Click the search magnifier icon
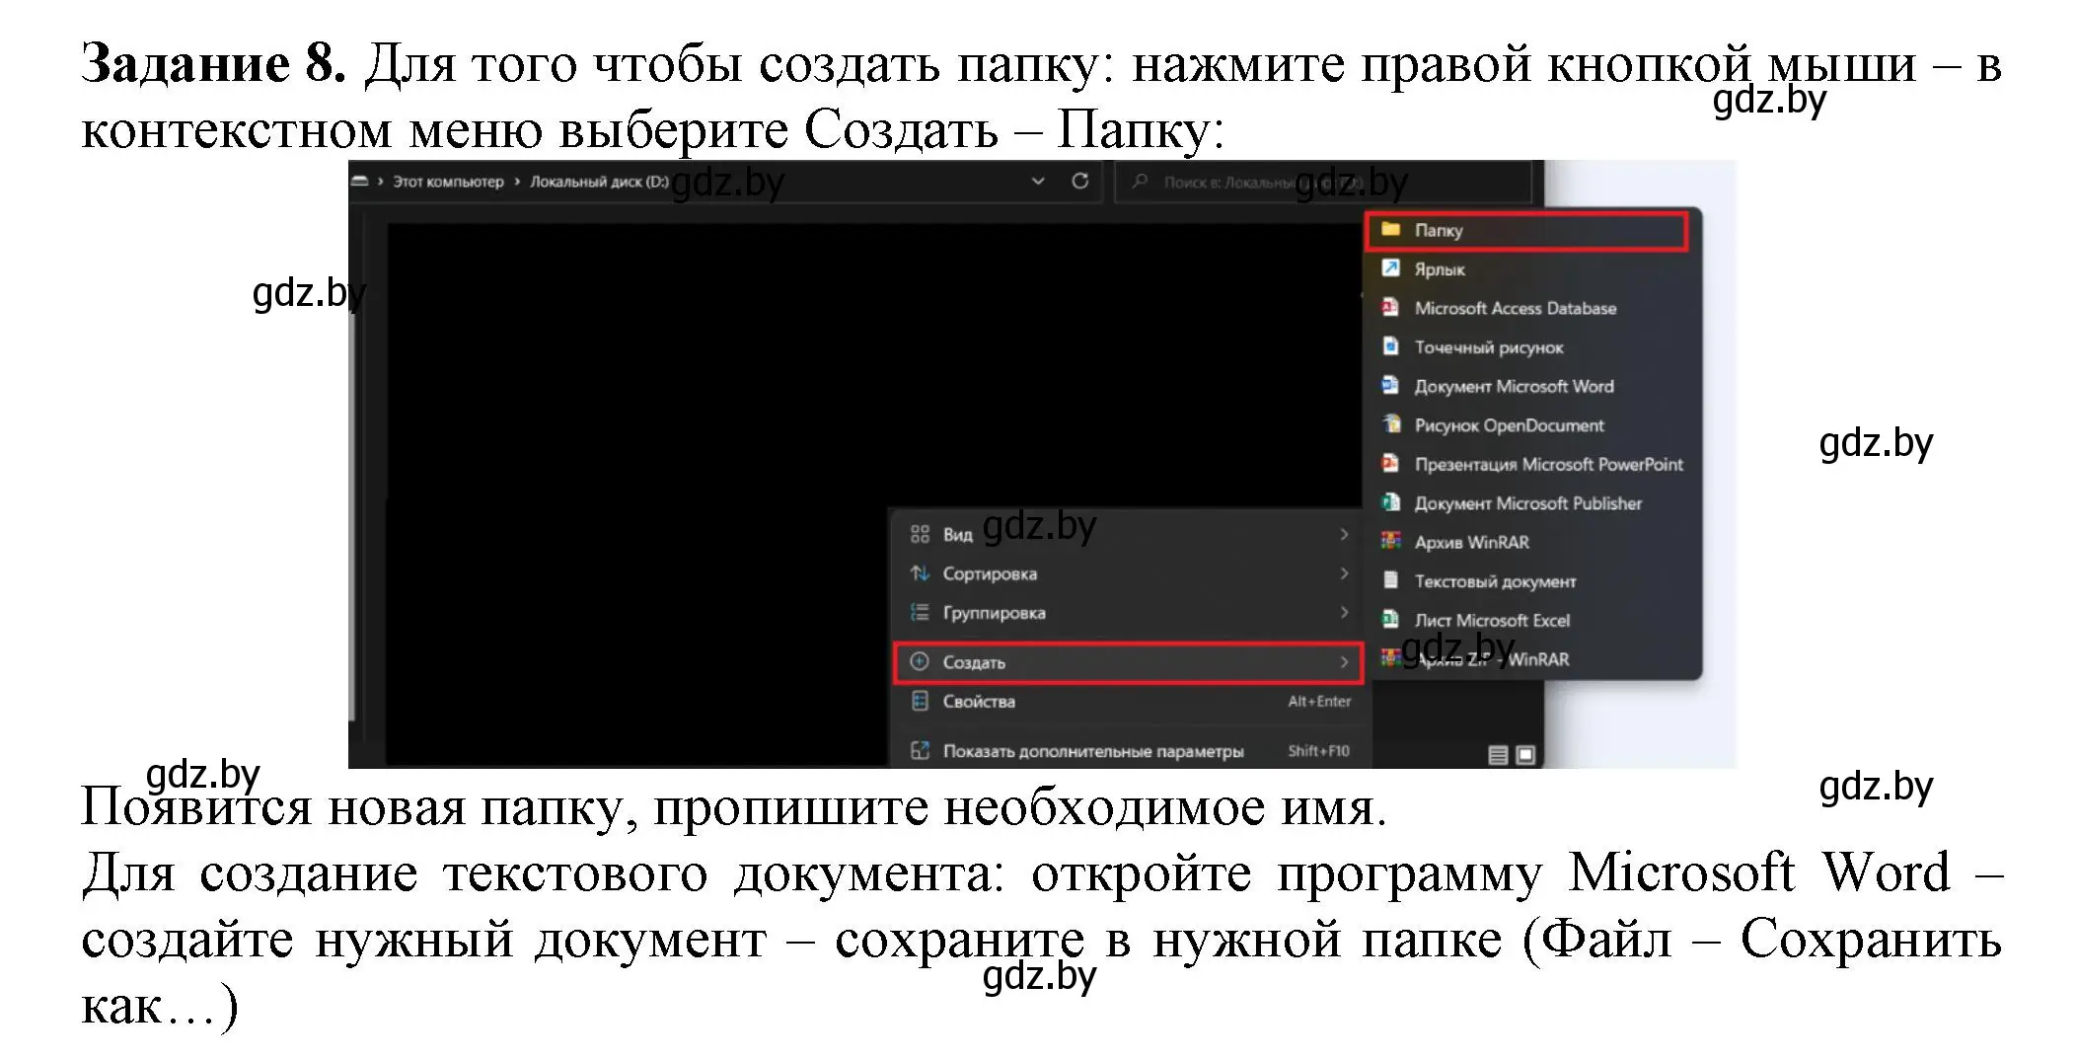The image size is (2076, 1061). (1141, 182)
